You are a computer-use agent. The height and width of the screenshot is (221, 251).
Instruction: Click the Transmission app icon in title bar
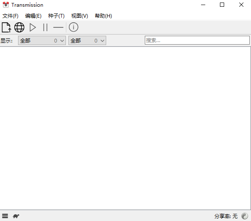[6, 5]
